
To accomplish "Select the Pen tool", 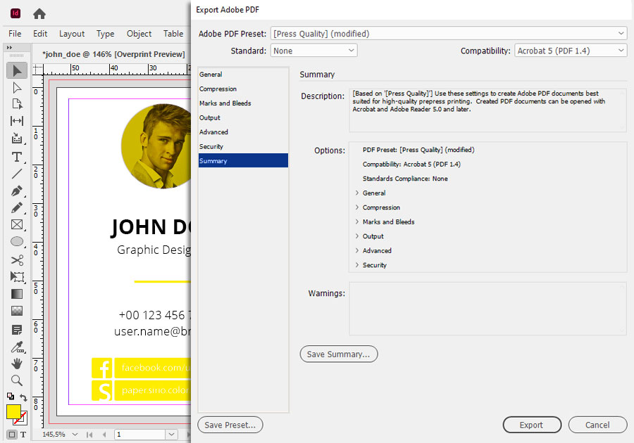I will (x=17, y=191).
